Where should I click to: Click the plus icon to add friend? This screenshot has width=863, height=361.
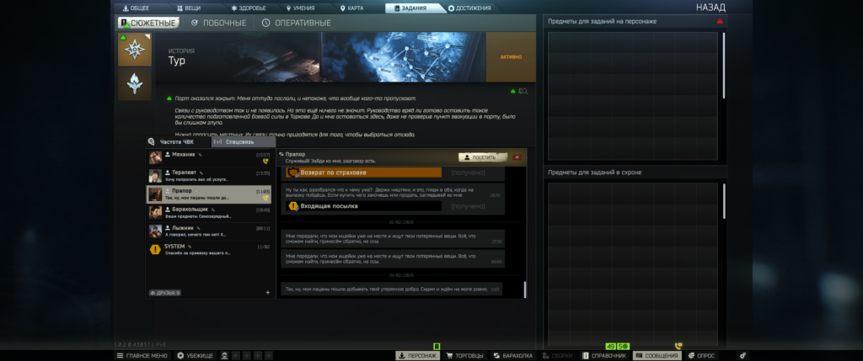tap(268, 293)
